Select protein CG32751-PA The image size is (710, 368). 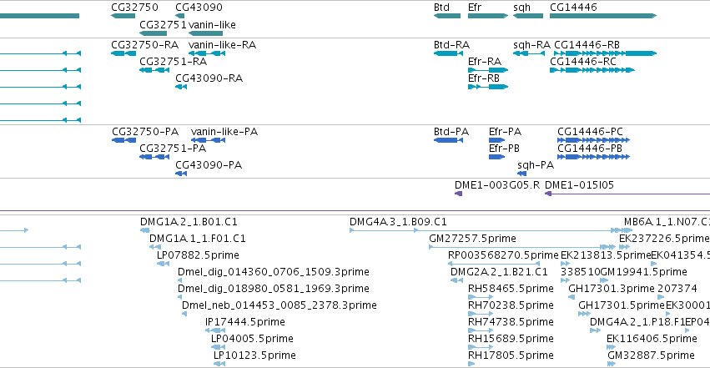coord(154,157)
